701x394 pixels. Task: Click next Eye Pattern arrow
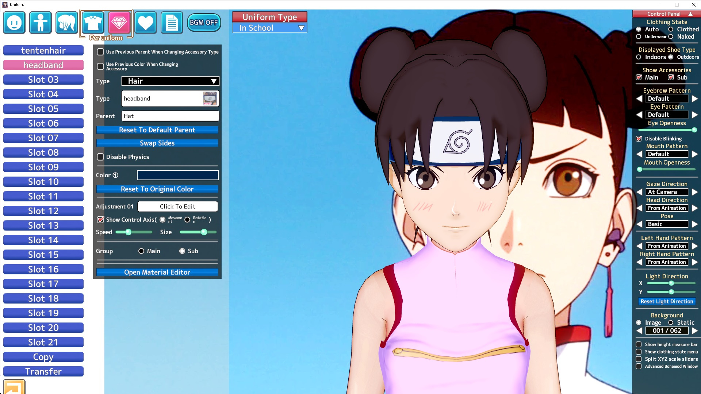coord(695,115)
